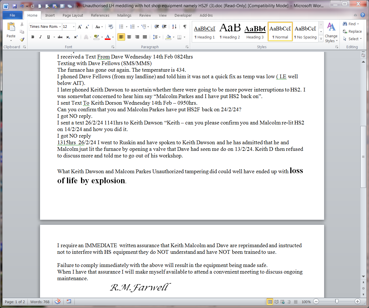Screen dimensions: 369x308
Task: Open Microsoft Word Help question mark
Action: [x=363, y=15]
